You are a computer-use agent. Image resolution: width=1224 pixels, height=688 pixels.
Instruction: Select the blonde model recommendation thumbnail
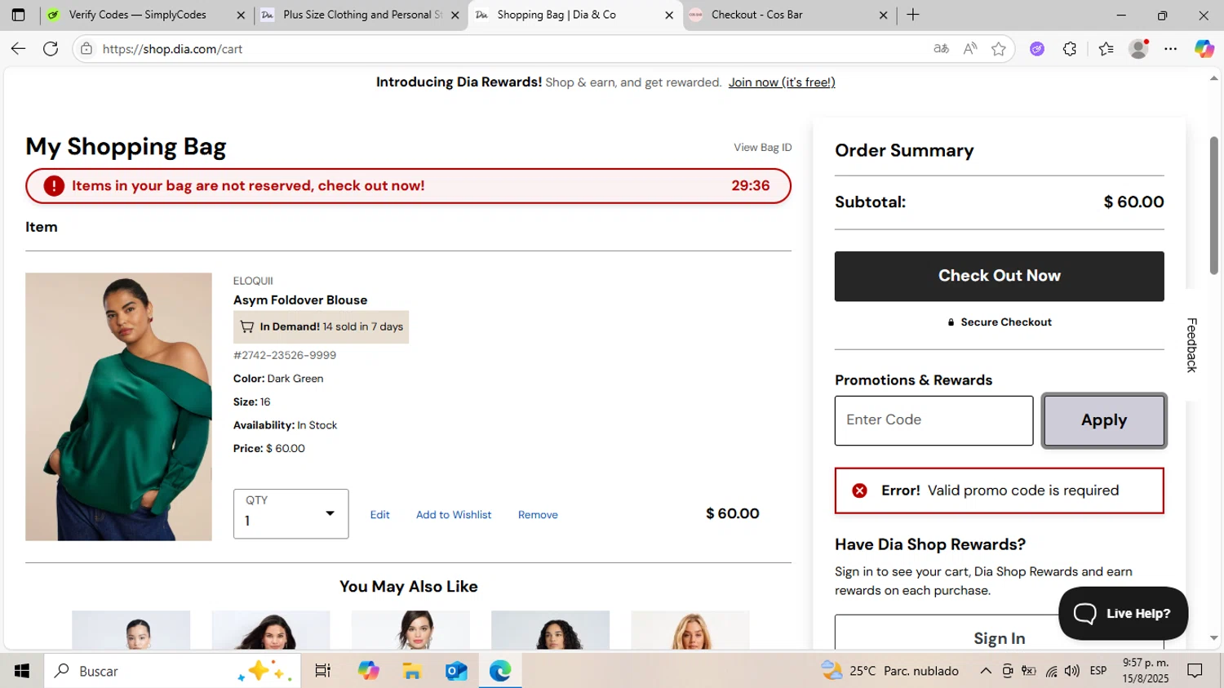pyautogui.click(x=690, y=630)
